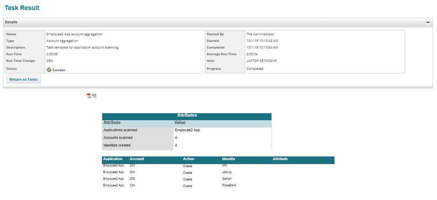Click the 'Success' status text

(59, 70)
